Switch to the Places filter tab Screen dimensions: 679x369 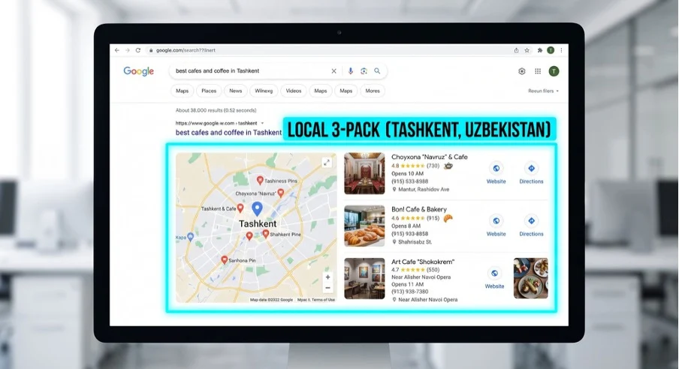pos(209,91)
